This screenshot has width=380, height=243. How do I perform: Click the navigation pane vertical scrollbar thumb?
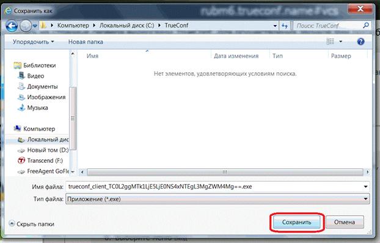click(x=73, y=118)
